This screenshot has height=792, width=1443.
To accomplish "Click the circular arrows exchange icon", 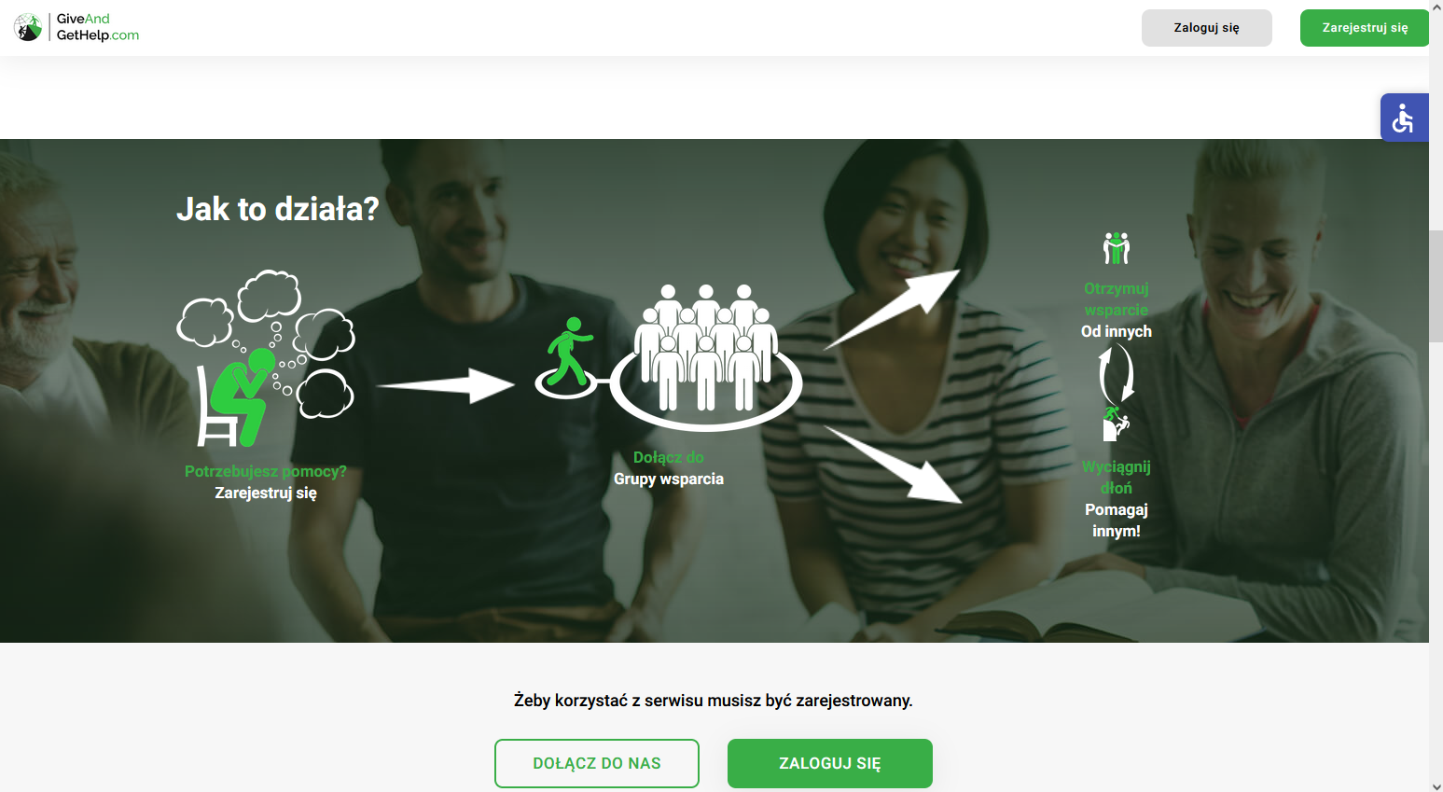I will (x=1116, y=374).
